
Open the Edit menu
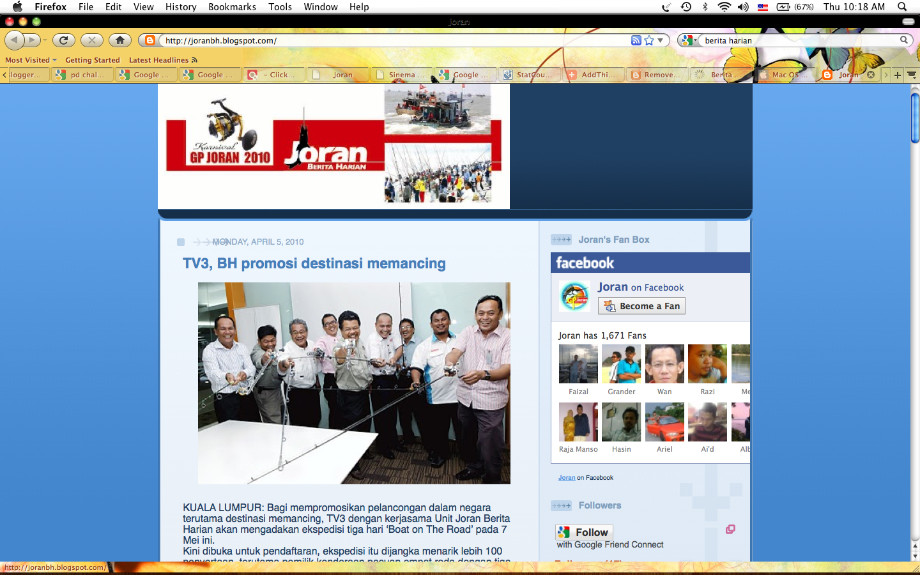(x=114, y=6)
